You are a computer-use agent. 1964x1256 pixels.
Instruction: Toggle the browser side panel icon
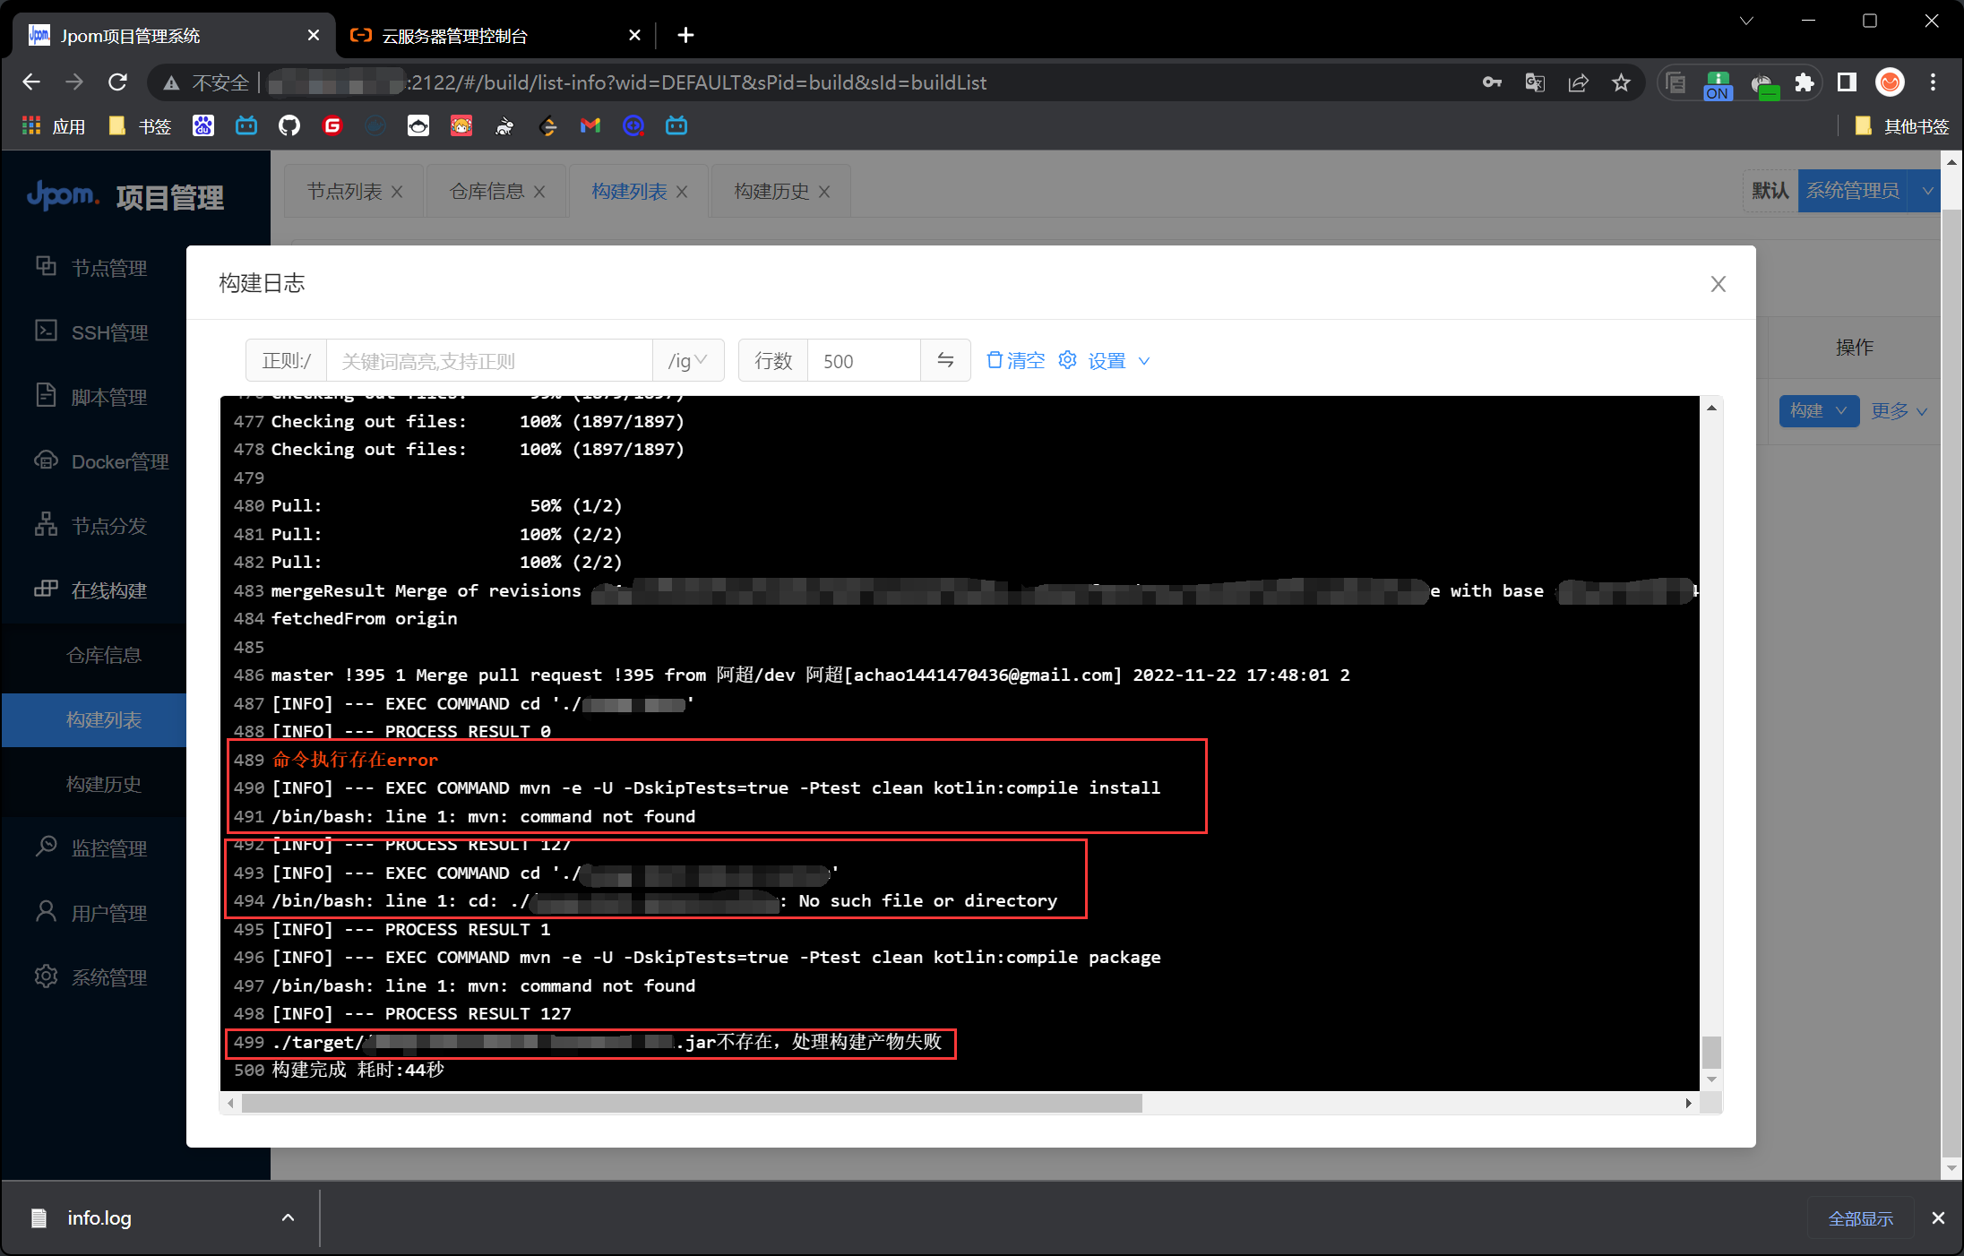pyautogui.click(x=1846, y=82)
